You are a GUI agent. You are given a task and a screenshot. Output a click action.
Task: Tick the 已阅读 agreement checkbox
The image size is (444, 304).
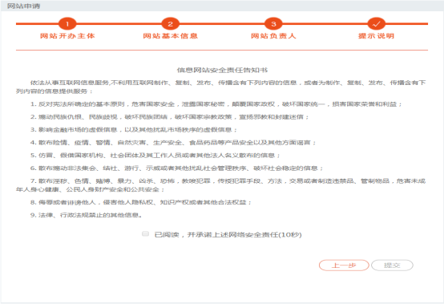click(x=145, y=233)
